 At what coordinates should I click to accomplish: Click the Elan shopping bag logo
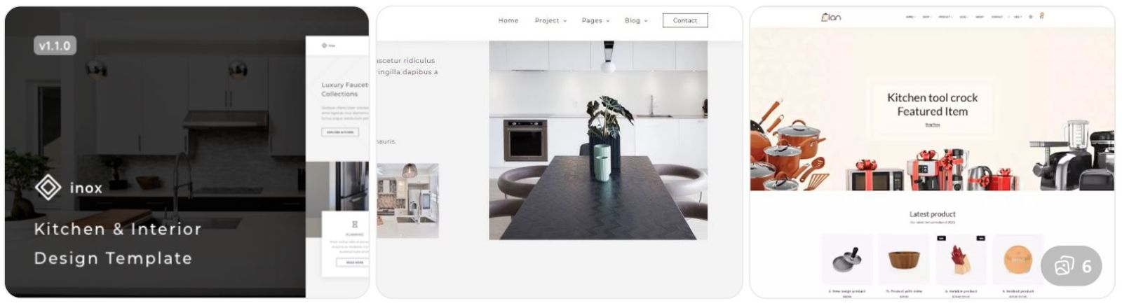831,17
